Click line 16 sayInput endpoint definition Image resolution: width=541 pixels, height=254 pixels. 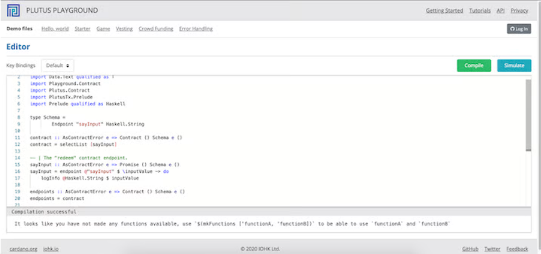click(x=99, y=172)
